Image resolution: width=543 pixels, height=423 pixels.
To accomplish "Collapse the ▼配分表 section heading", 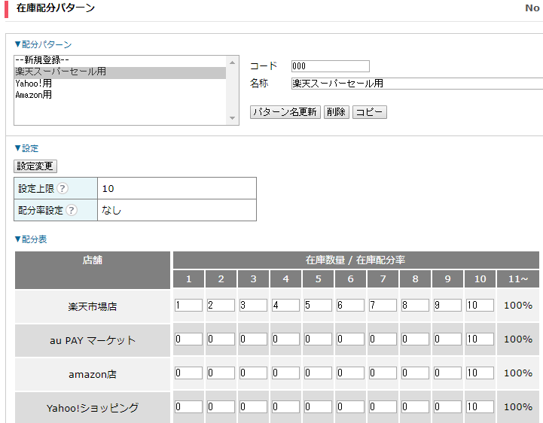I will tap(30, 239).
